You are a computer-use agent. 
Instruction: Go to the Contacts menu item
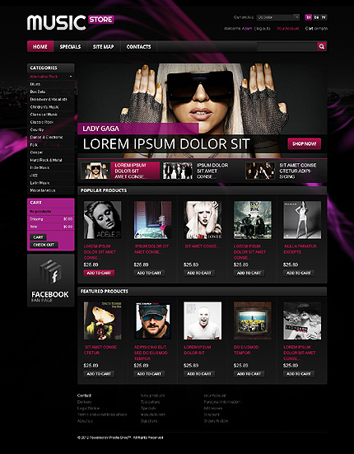[x=138, y=47]
